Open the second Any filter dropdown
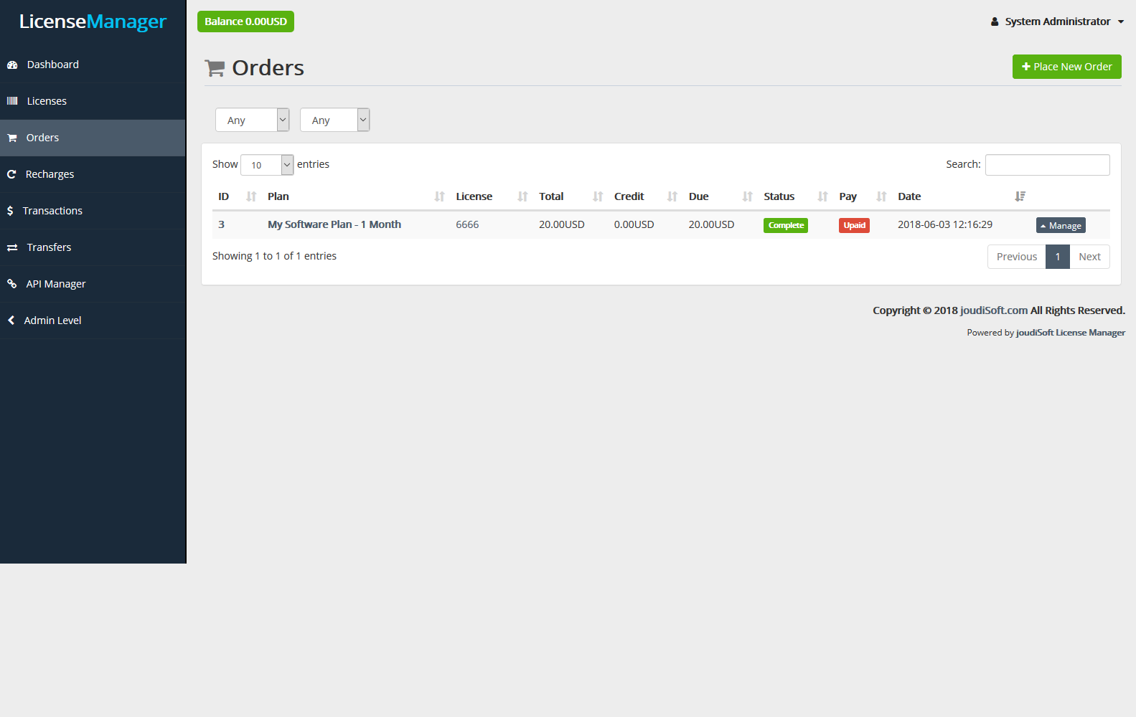 (334, 120)
